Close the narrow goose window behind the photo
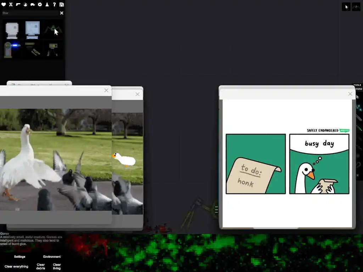Screen dimensions: 363x272 point(138,94)
